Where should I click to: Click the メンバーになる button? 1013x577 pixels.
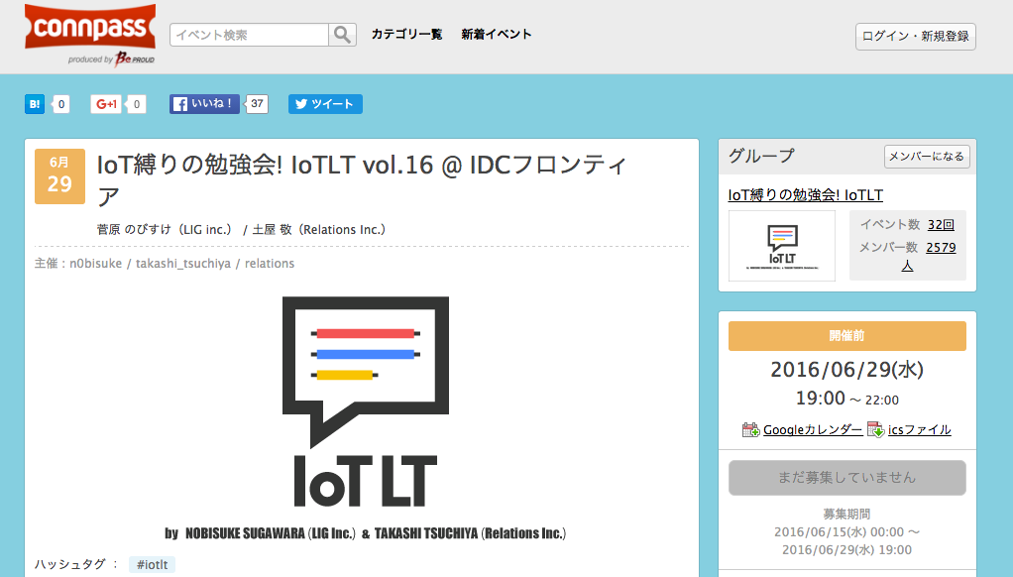927,157
